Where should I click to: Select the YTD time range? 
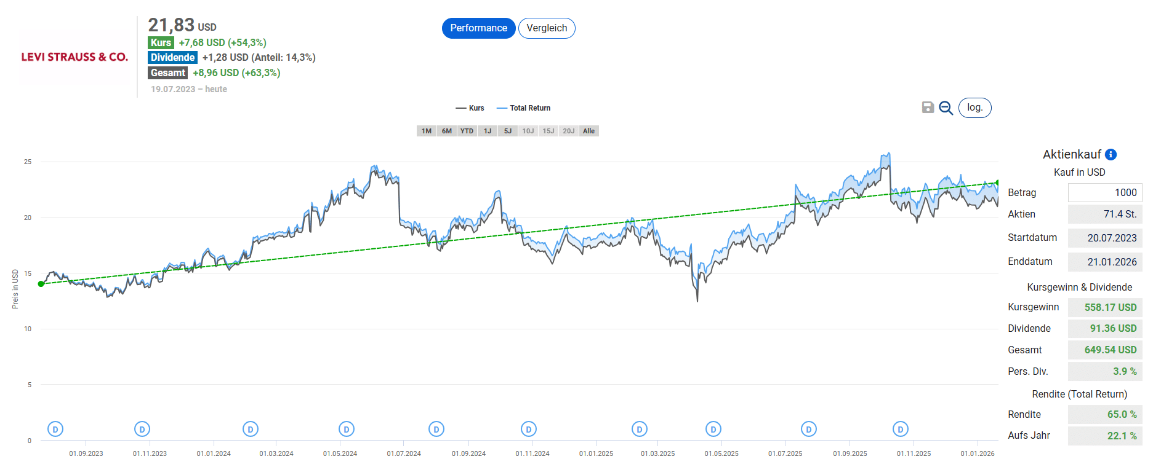tap(467, 131)
